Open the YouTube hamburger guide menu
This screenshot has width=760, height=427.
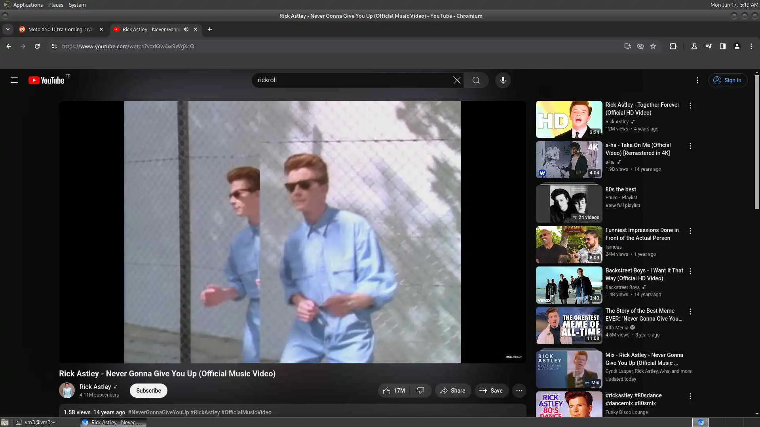pos(14,80)
